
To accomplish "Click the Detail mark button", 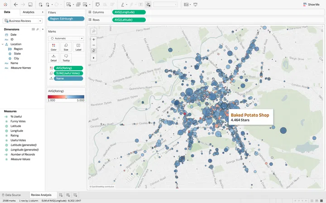I will point(53,57).
